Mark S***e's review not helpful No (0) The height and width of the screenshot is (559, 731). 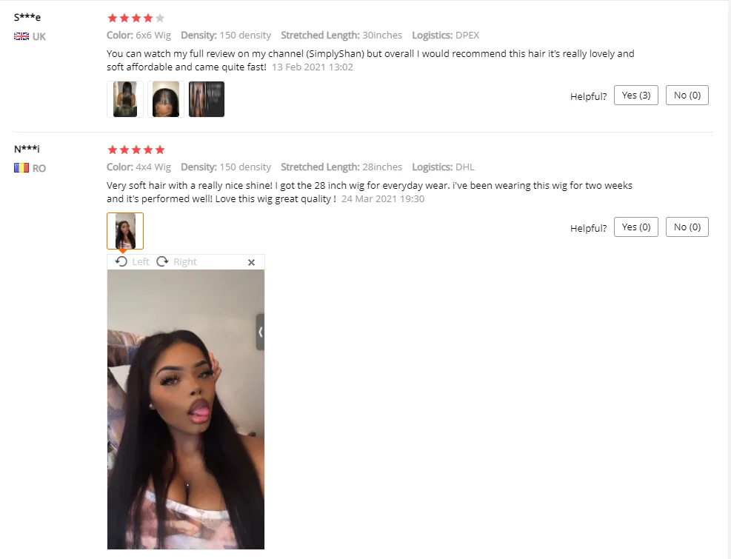(x=687, y=95)
